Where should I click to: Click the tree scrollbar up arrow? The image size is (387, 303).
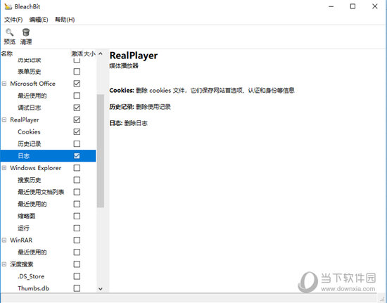tap(101, 53)
